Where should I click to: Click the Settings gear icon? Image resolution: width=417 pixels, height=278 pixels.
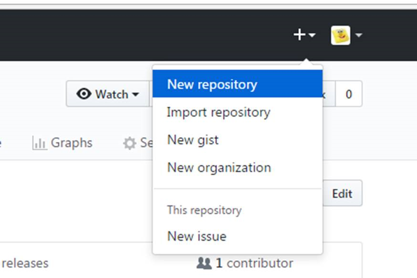pos(129,143)
